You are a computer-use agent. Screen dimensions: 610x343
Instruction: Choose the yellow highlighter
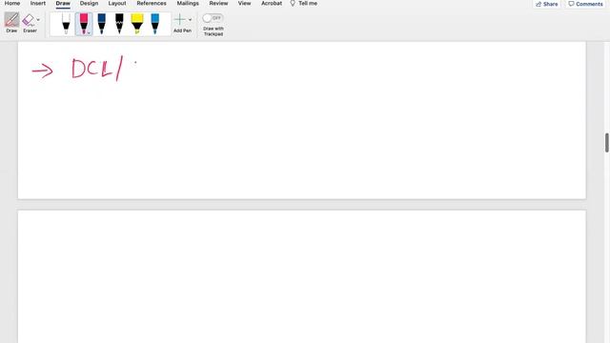coord(137,23)
